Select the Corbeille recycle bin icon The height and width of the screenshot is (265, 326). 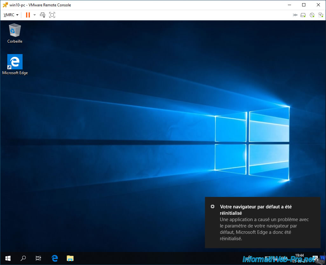tap(15, 33)
